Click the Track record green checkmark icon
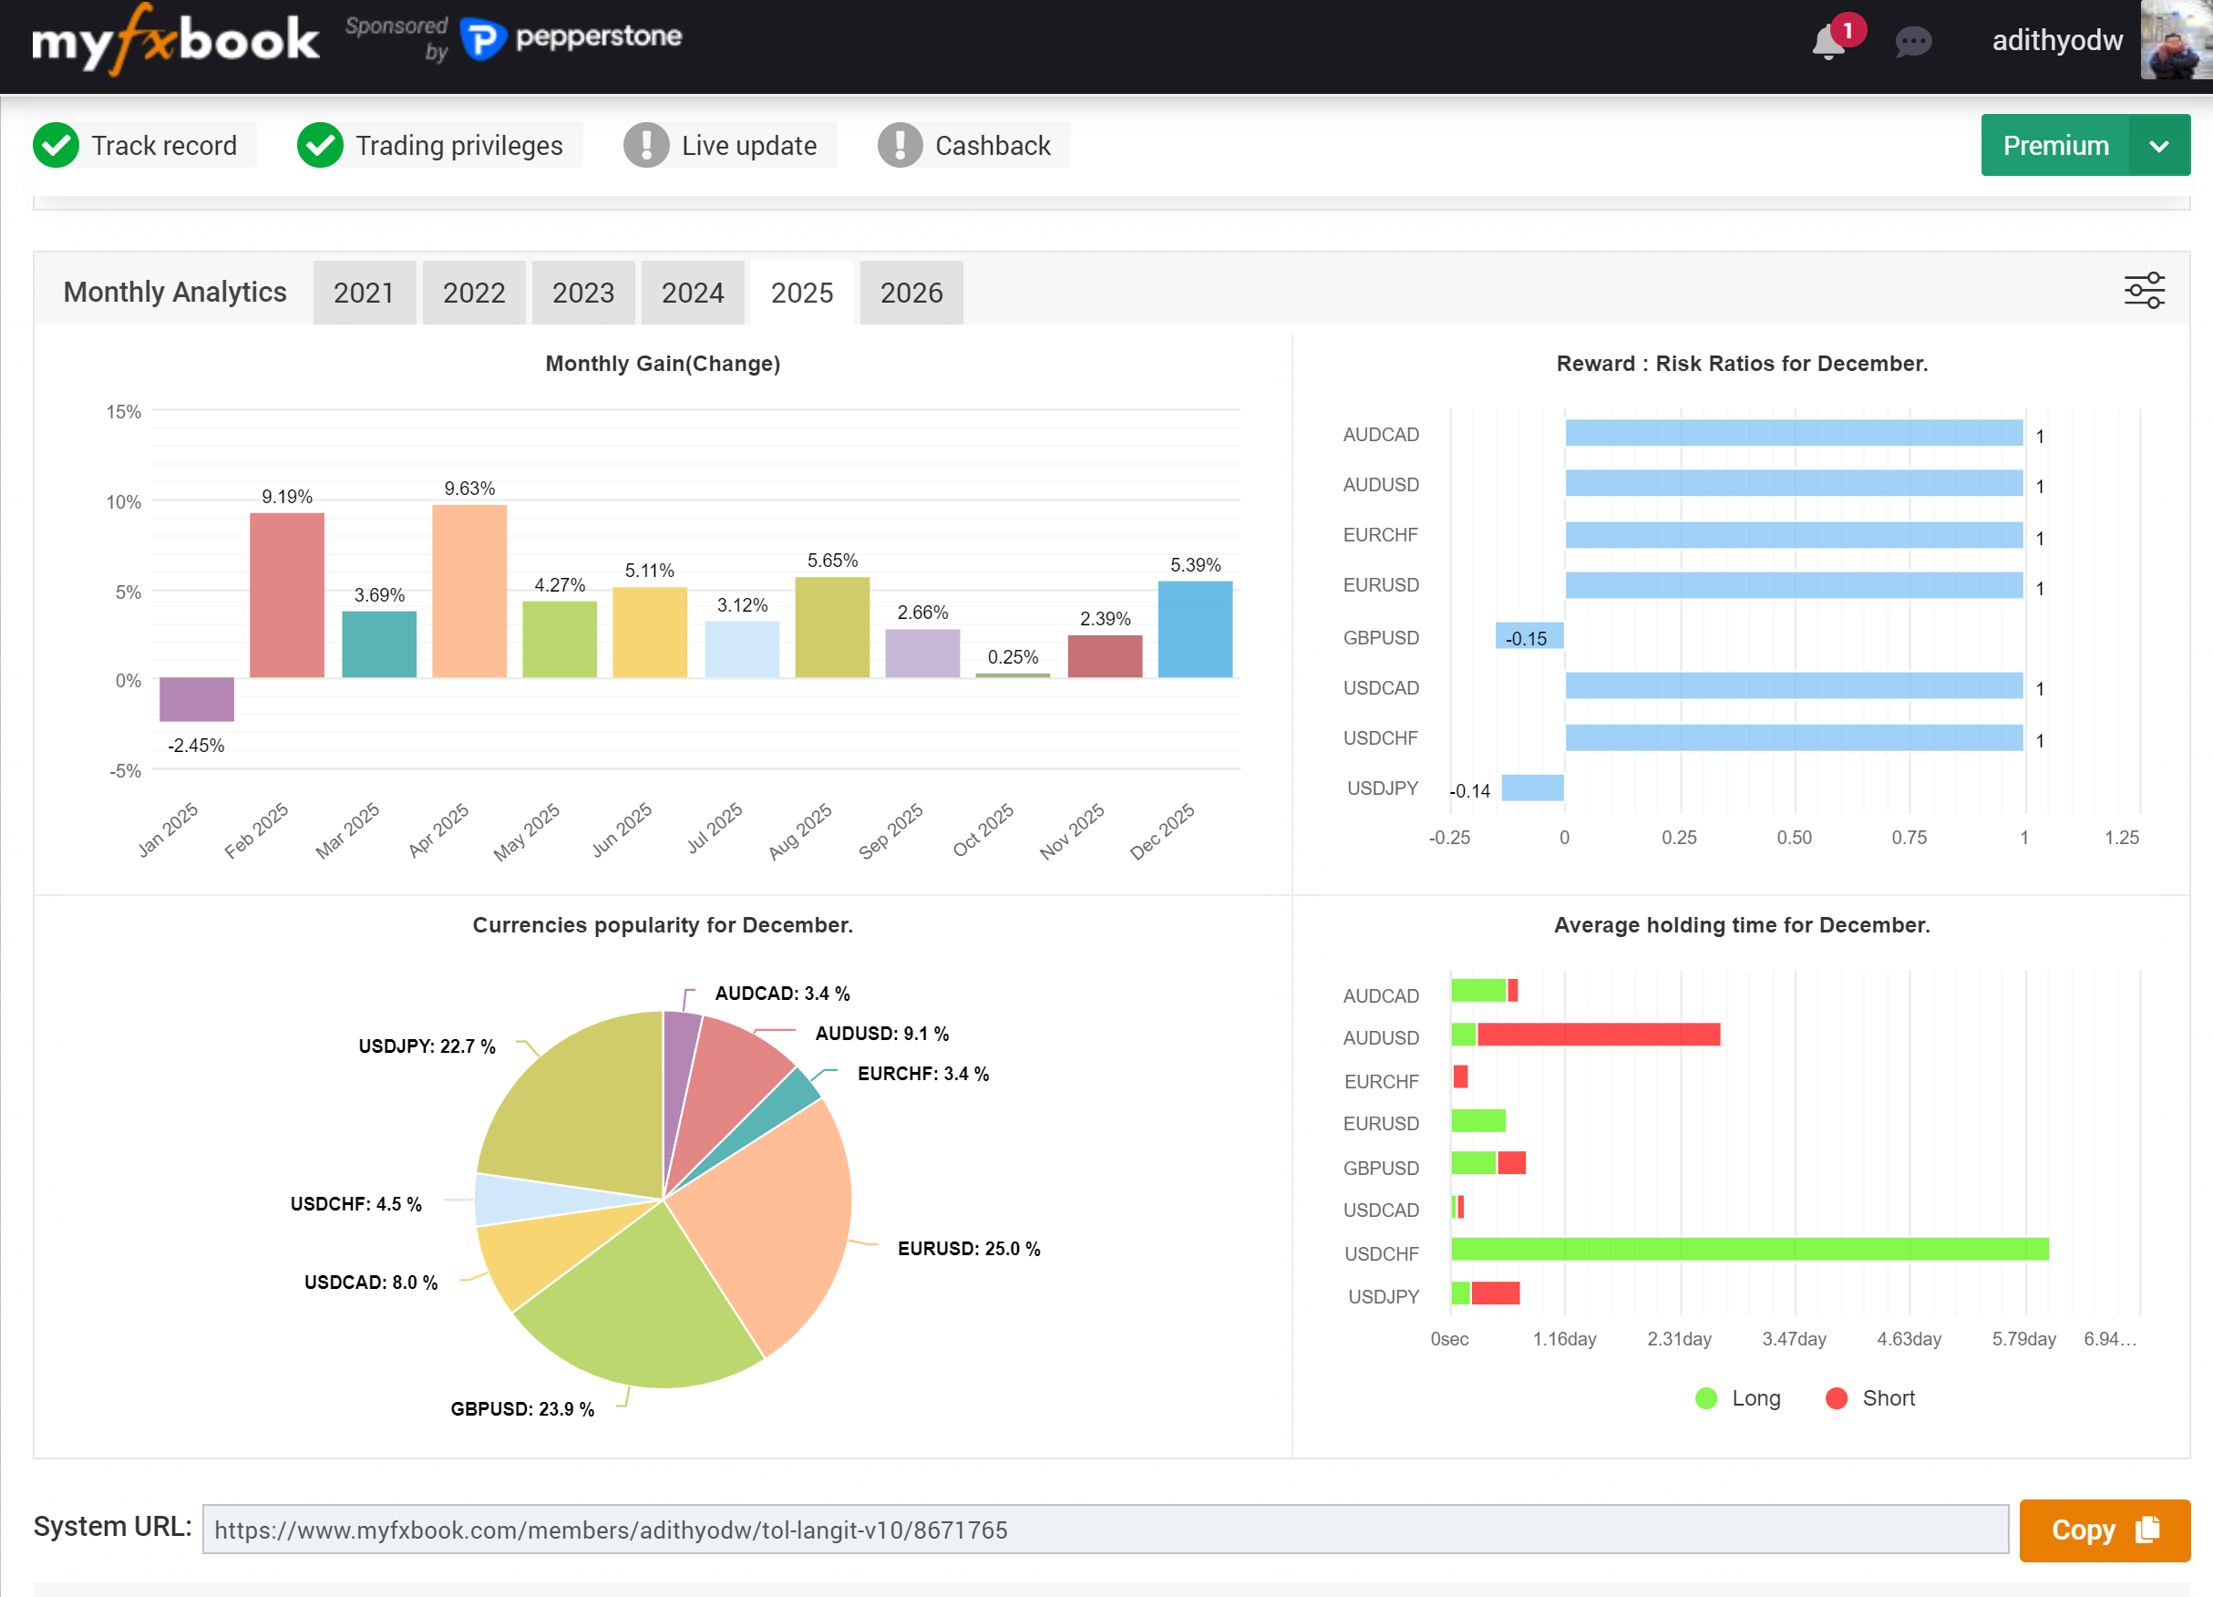 coord(57,145)
